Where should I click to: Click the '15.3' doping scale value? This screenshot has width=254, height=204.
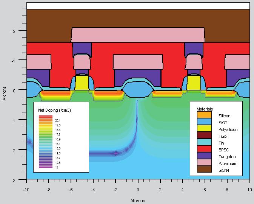[57, 148]
